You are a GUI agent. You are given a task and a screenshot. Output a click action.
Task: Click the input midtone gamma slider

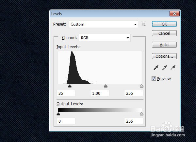(106, 86)
